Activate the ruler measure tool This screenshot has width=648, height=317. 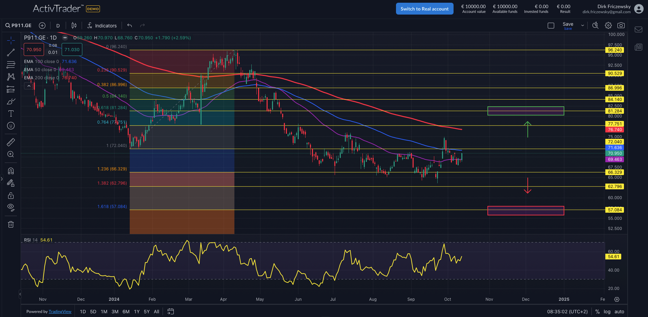click(x=11, y=142)
